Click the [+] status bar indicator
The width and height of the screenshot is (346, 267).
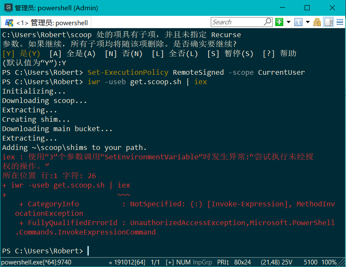[x=170, y=262]
